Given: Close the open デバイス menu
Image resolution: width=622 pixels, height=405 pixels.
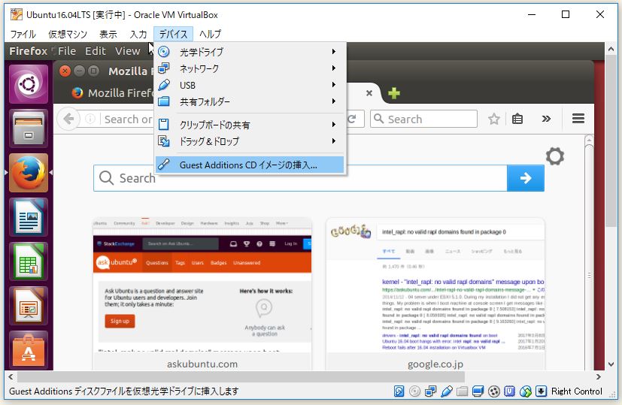Looking at the screenshot, I should pyautogui.click(x=173, y=34).
